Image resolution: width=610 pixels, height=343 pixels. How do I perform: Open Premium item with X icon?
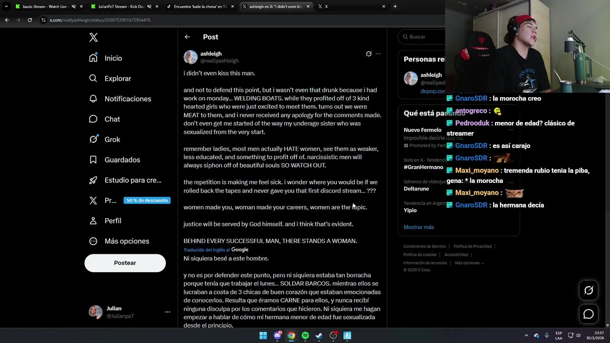point(103,201)
